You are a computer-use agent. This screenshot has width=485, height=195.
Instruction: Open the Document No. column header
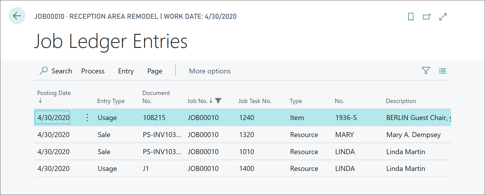click(156, 97)
